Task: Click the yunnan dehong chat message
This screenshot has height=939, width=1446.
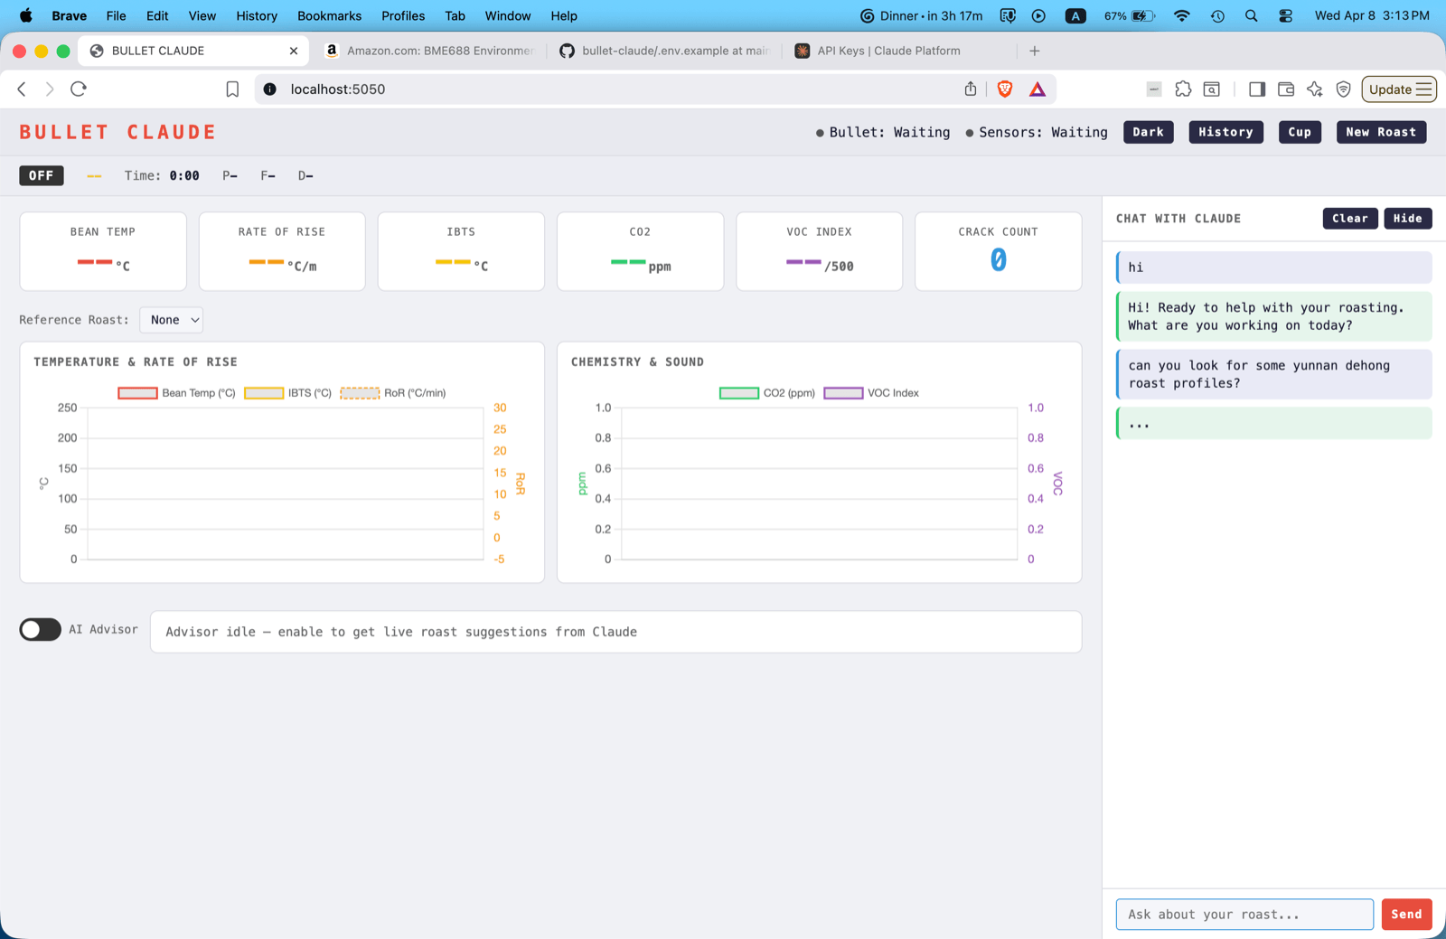Action: pyautogui.click(x=1274, y=374)
